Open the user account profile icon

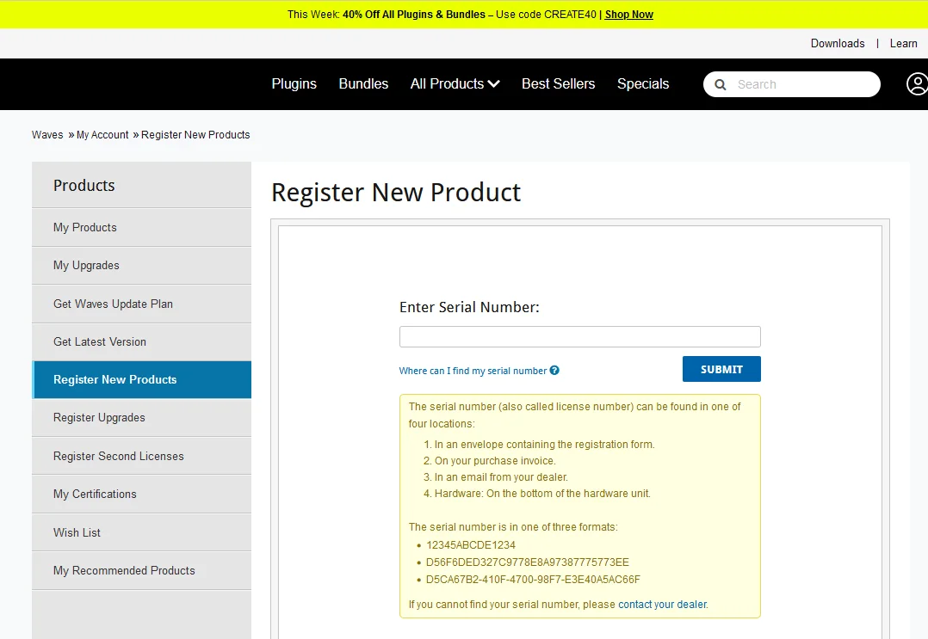[917, 84]
